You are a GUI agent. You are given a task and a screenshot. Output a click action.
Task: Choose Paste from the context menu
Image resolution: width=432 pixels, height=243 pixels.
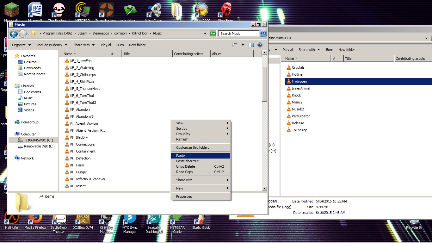click(201, 156)
